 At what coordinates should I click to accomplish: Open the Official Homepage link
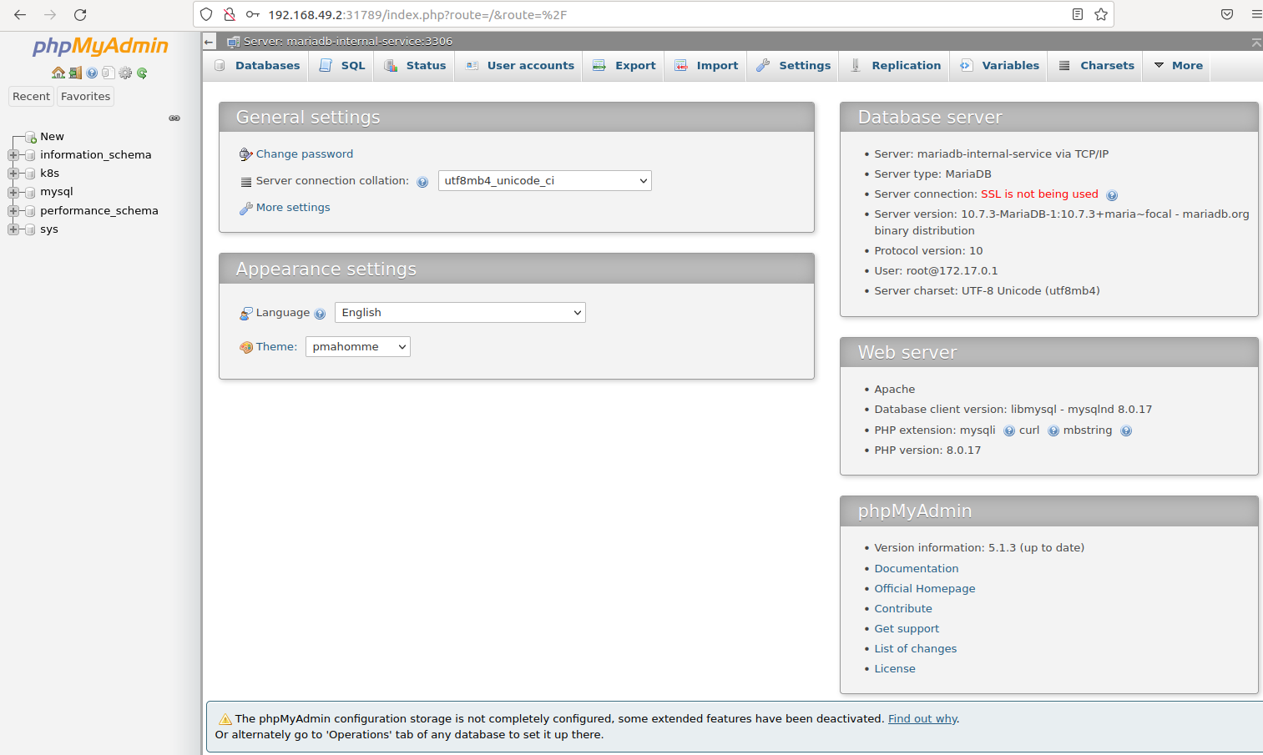click(925, 589)
